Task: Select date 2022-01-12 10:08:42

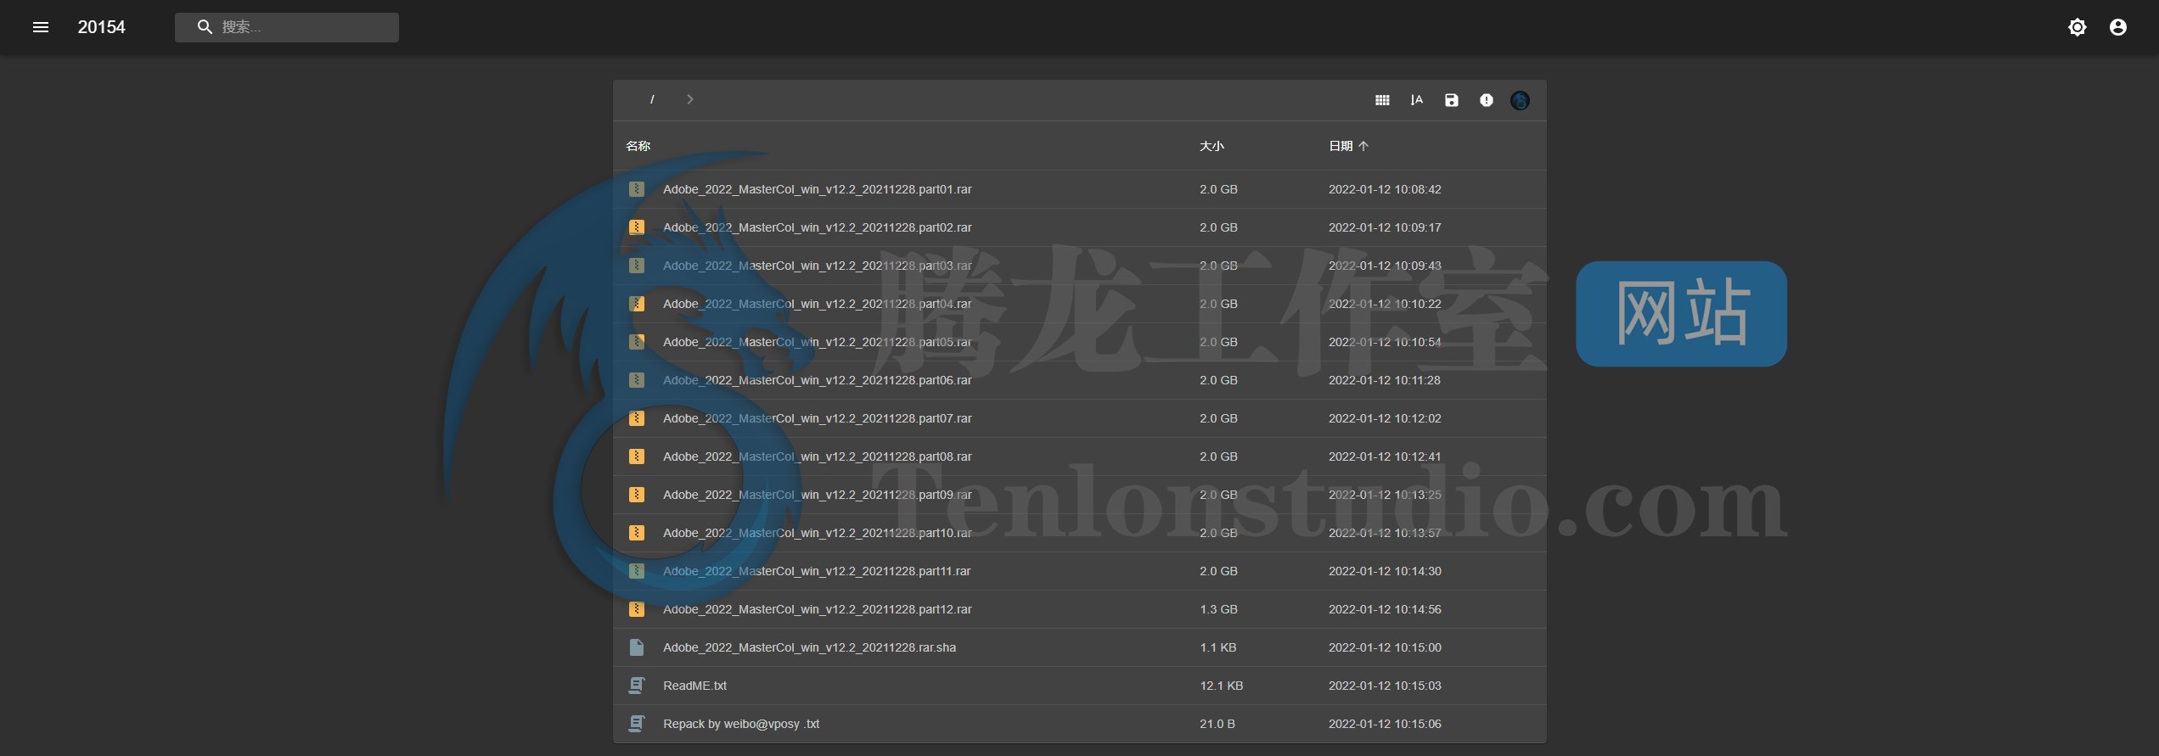Action: tap(1385, 189)
